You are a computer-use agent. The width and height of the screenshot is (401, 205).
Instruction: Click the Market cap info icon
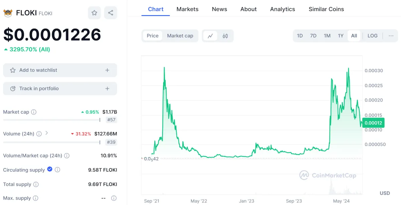click(34, 112)
